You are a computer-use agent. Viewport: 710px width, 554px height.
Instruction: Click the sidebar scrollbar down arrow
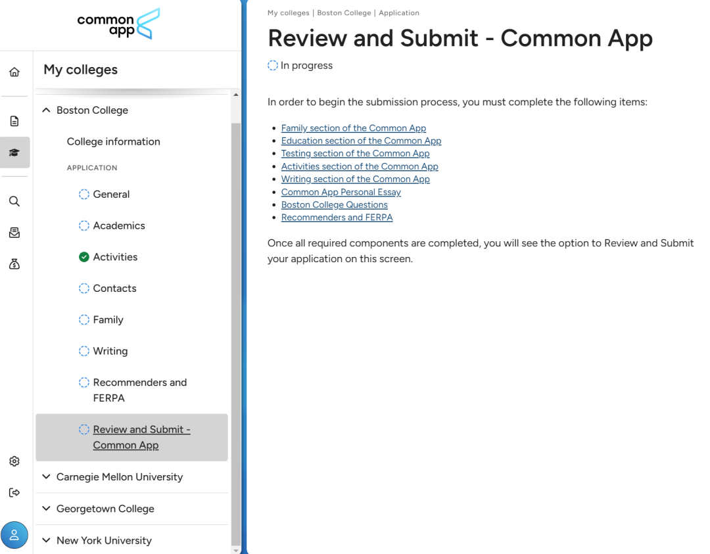tap(236, 550)
